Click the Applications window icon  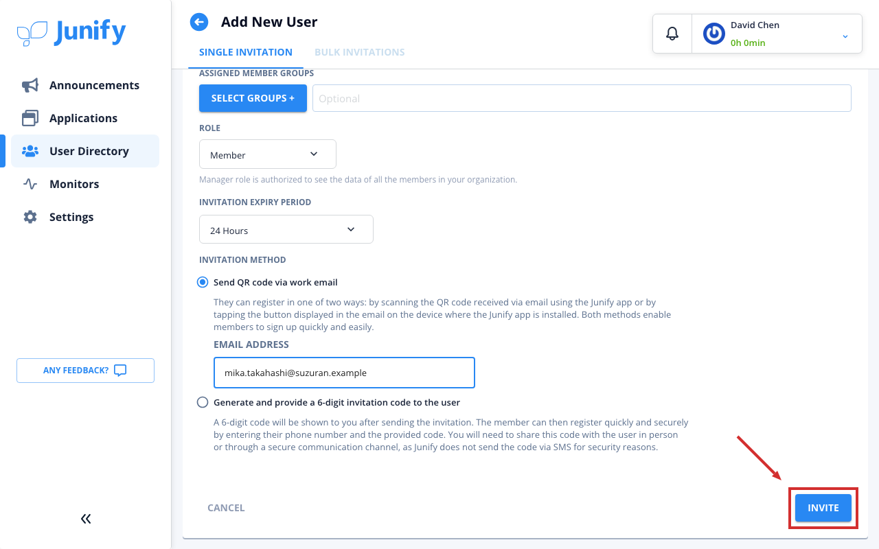30,118
